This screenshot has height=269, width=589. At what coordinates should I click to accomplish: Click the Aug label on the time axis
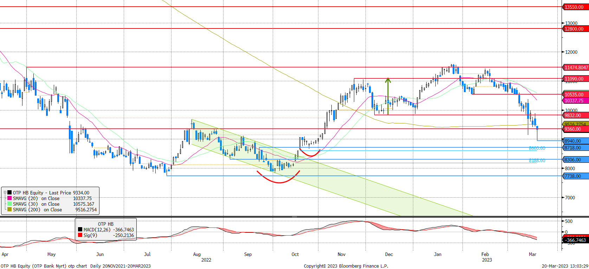(197, 254)
